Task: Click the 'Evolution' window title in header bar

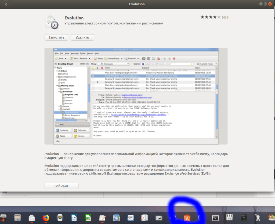Action: pyautogui.click(x=137, y=4)
